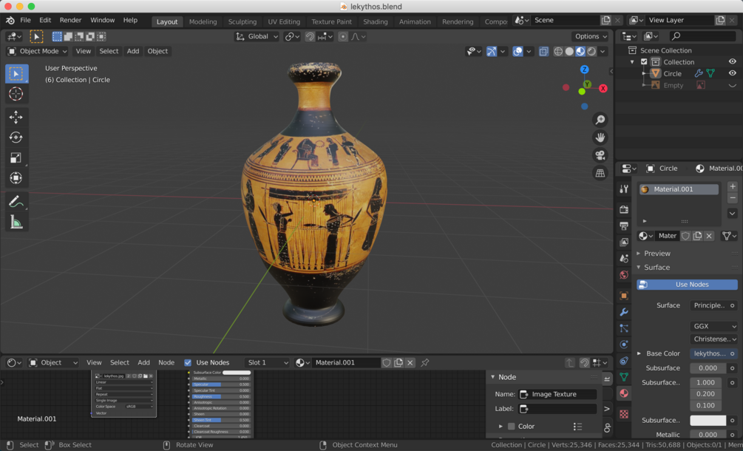Activate the Scale tool
Screen dimensions: 743x451
coord(16,157)
